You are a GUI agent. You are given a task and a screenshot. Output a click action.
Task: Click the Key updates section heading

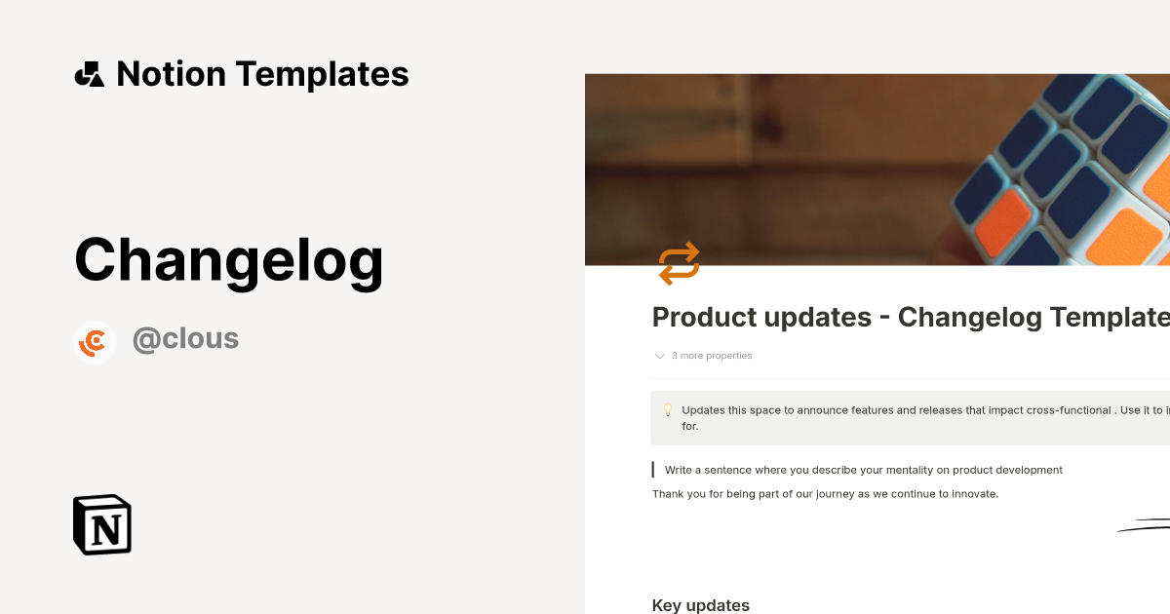pyautogui.click(x=700, y=605)
